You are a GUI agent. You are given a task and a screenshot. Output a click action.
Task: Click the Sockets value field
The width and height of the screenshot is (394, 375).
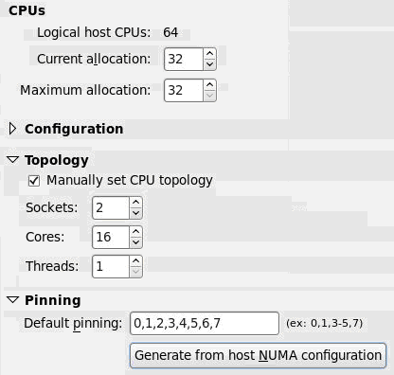[x=111, y=207]
